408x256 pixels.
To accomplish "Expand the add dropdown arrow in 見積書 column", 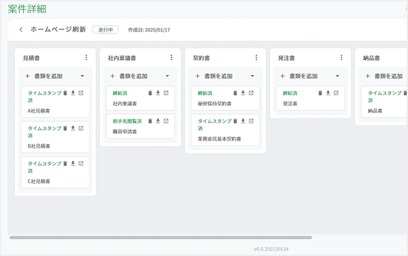I will (83, 76).
